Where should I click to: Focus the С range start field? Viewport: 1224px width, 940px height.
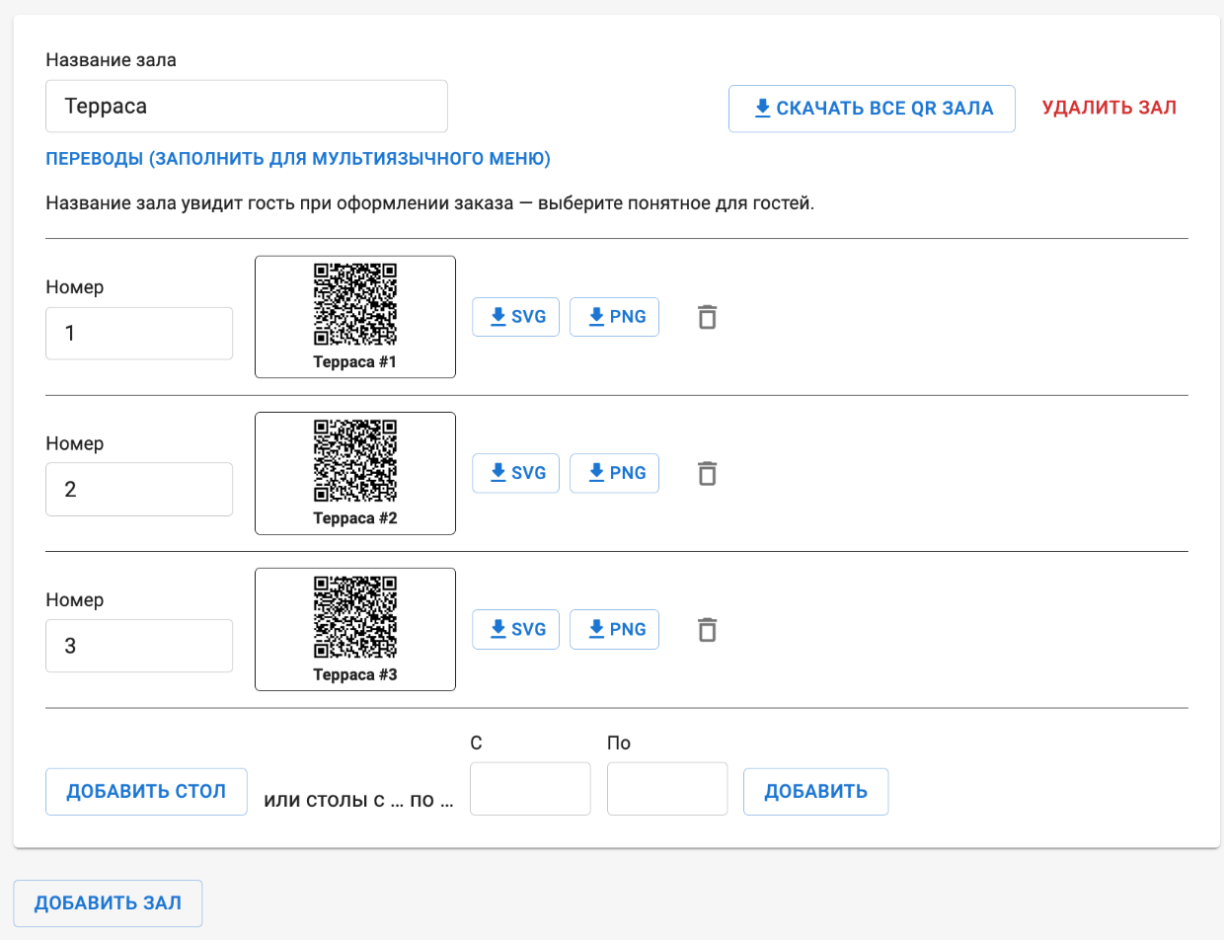[530, 788]
